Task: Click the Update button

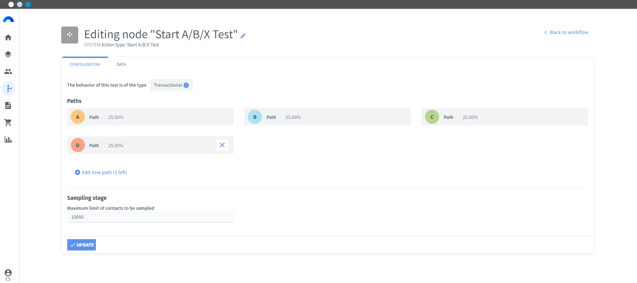Action: 81,245
